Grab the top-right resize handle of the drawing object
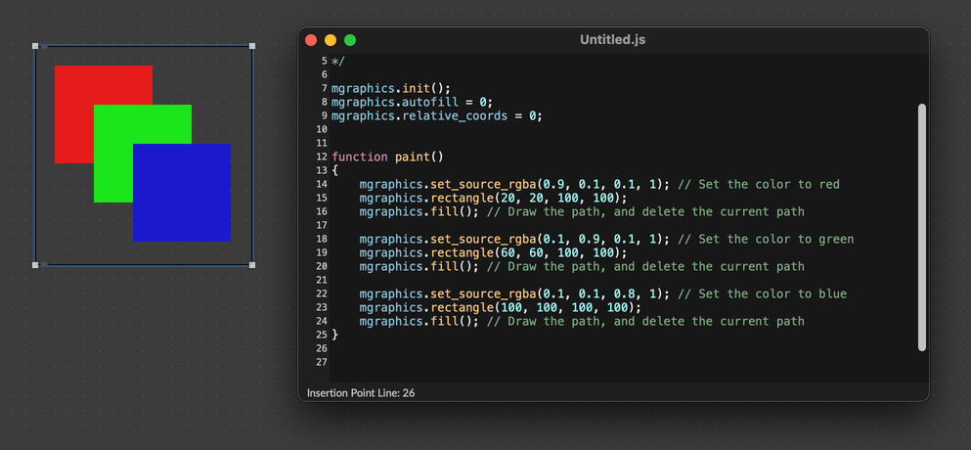Screen dimensions: 971x450 [x=252, y=46]
